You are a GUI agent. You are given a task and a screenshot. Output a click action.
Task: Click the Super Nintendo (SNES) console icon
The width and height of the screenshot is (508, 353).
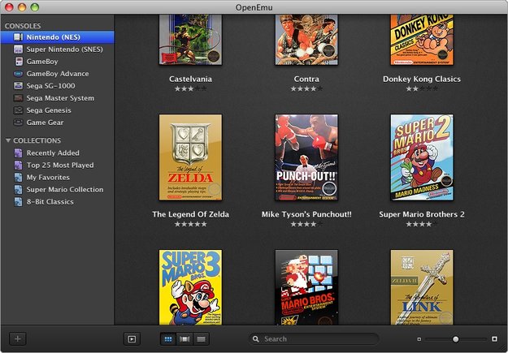pos(18,50)
